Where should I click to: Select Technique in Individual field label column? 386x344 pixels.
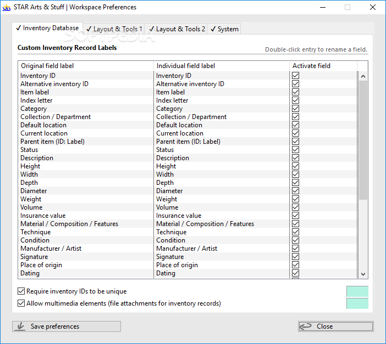coord(172,232)
